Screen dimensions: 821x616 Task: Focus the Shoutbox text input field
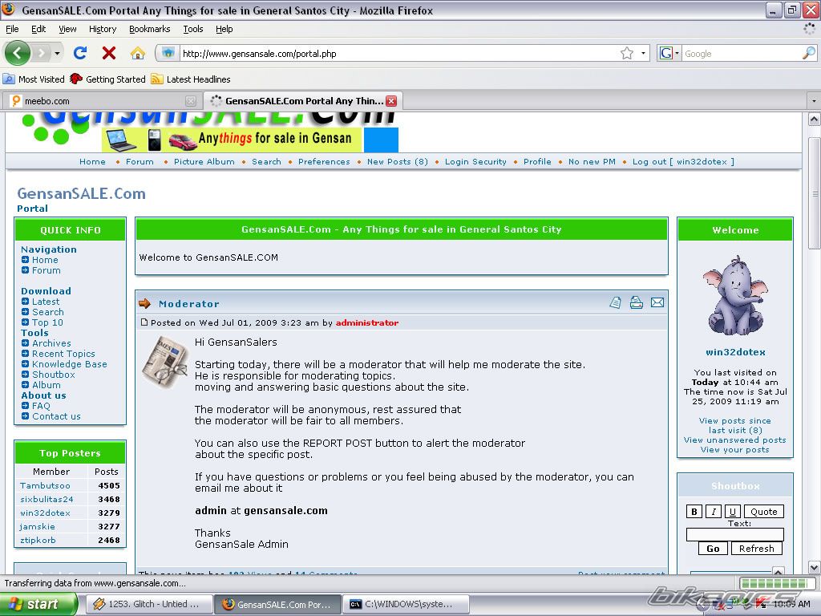coord(735,534)
